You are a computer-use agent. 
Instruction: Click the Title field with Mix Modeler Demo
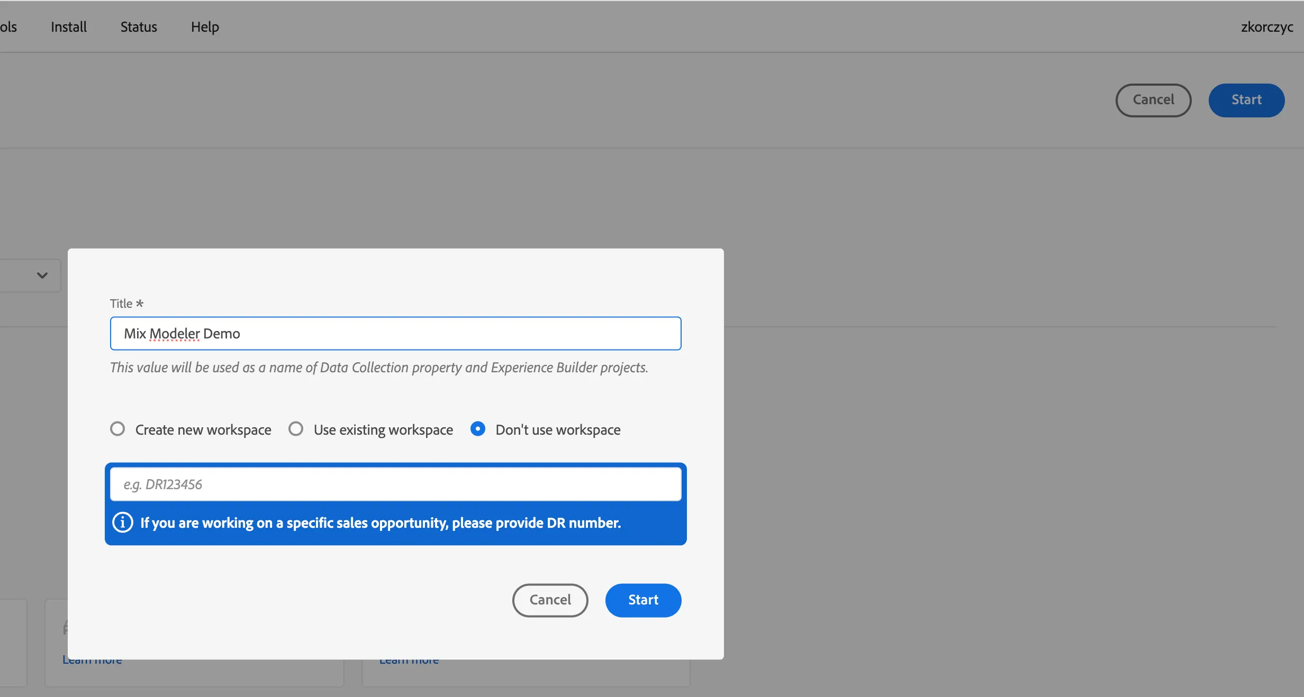point(395,334)
